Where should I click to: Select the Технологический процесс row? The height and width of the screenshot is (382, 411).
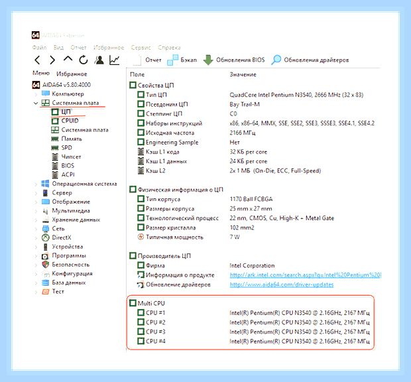[235, 218]
